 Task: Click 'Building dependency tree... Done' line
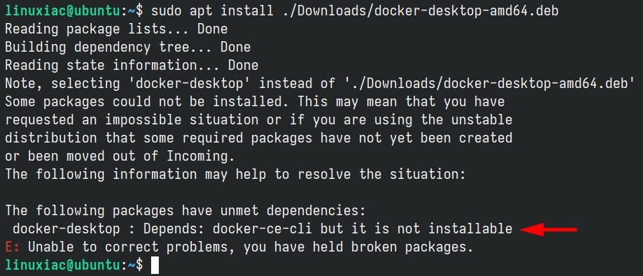[127, 48]
